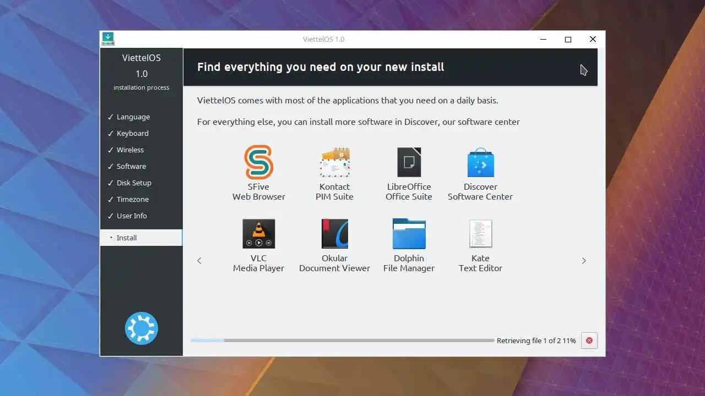Select the User Info step in sidebar
The width and height of the screenshot is (705, 396).
click(x=141, y=216)
